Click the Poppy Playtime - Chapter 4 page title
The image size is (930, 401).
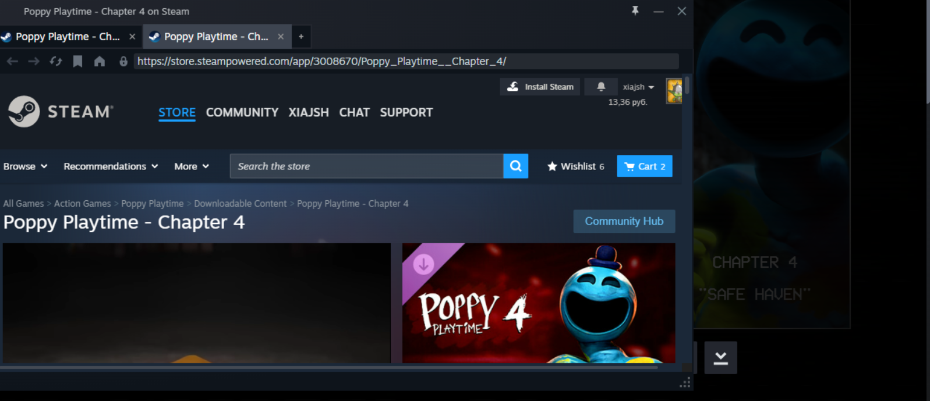click(x=124, y=222)
